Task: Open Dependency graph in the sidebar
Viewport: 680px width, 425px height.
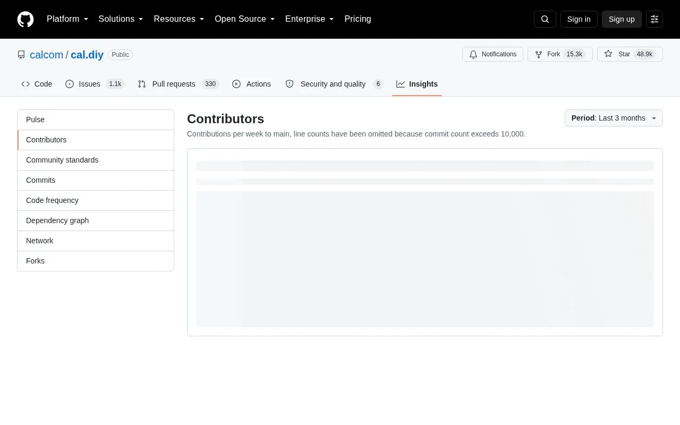Action: [x=96, y=220]
